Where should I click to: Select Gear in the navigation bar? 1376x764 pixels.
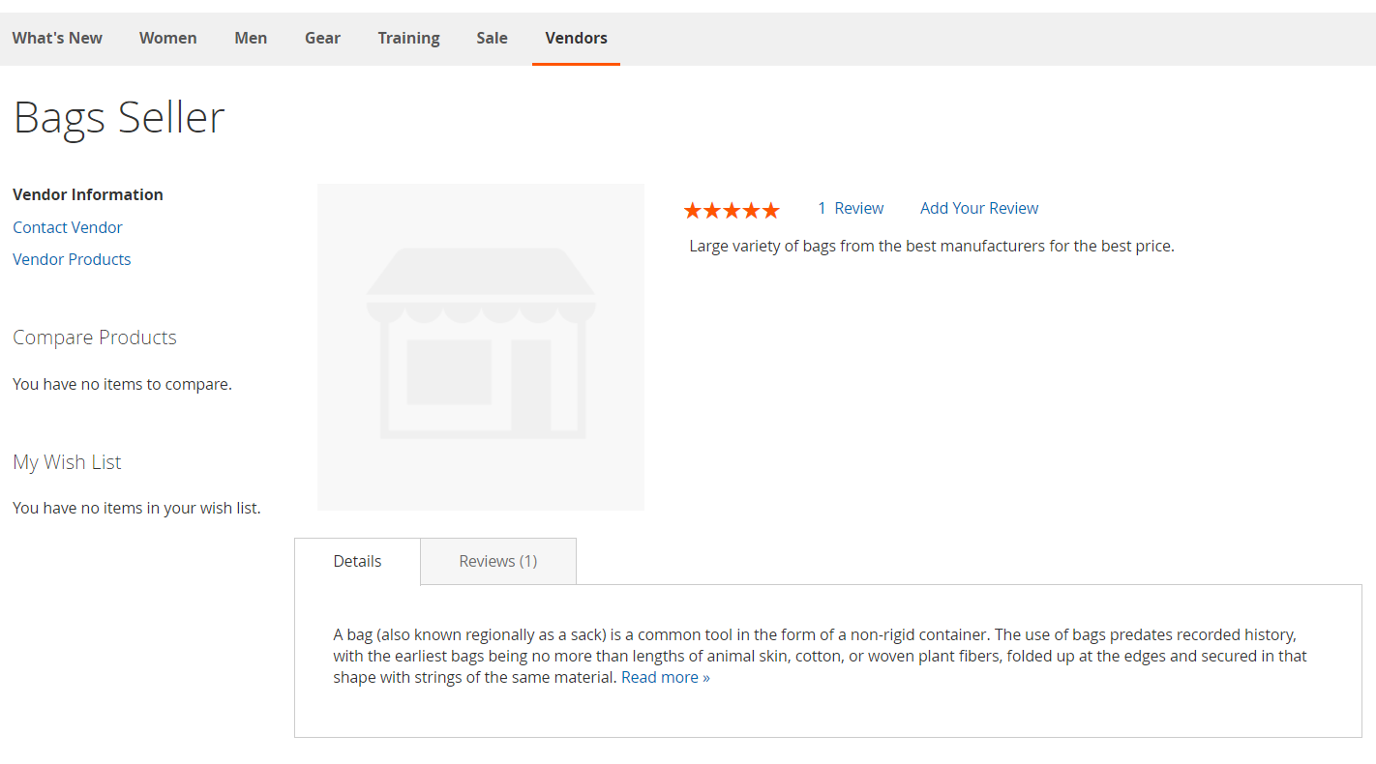322,38
